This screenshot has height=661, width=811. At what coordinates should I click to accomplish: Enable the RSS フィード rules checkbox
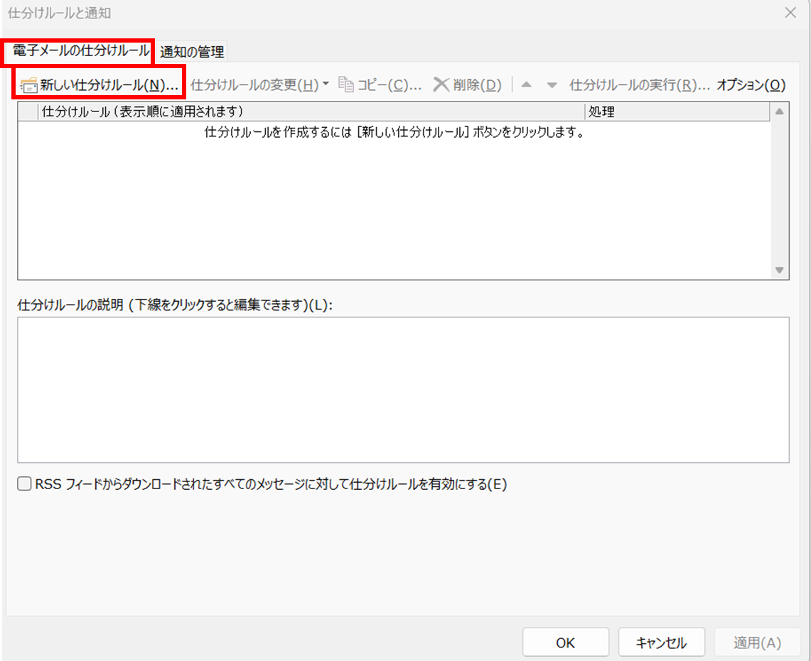pos(25,484)
